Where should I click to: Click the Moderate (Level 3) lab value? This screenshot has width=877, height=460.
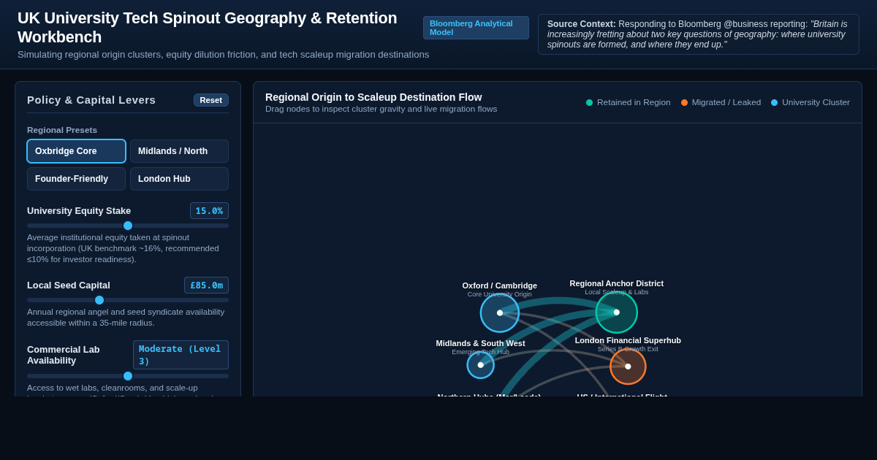coord(181,355)
